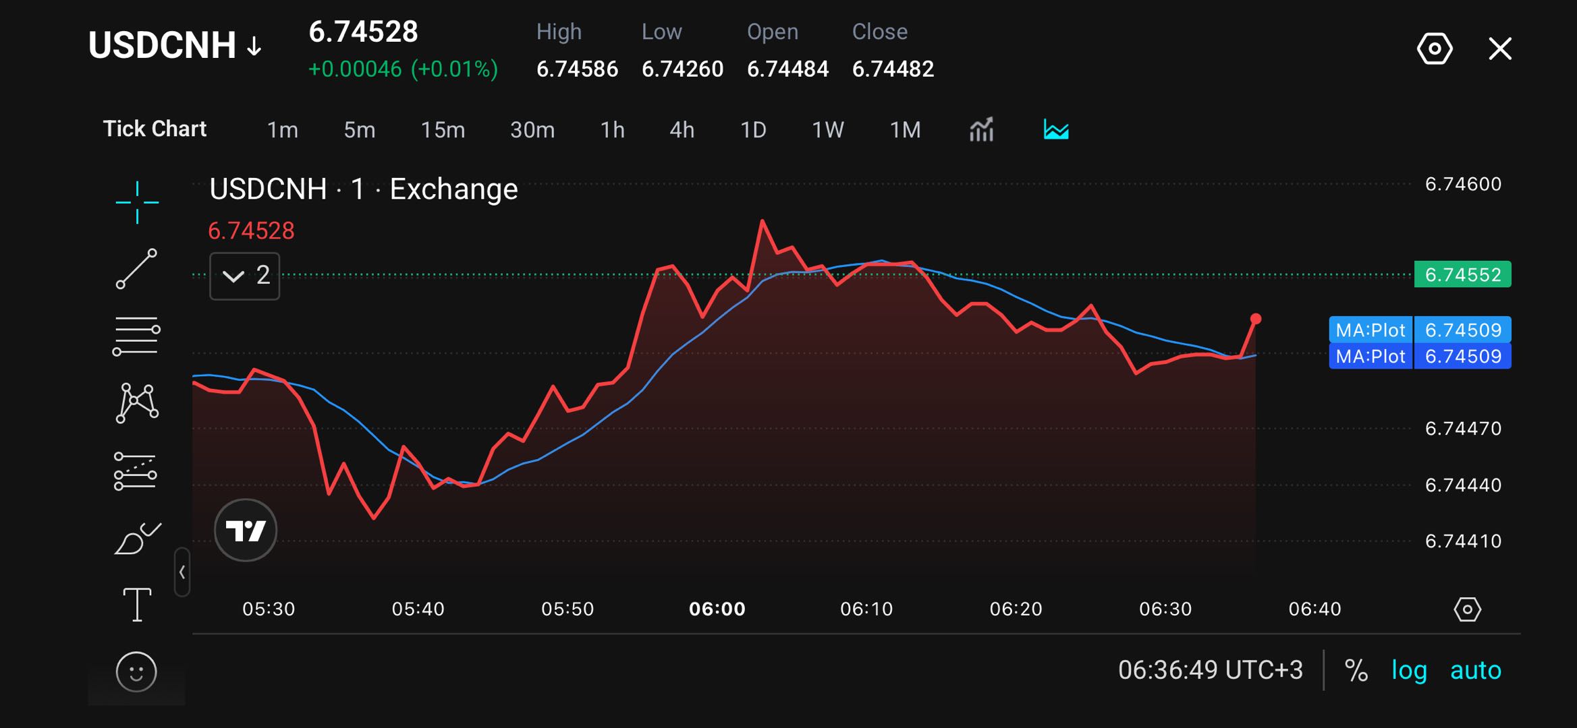The height and width of the screenshot is (728, 1577).
Task: Select the trend line drawing tool
Action: [137, 268]
